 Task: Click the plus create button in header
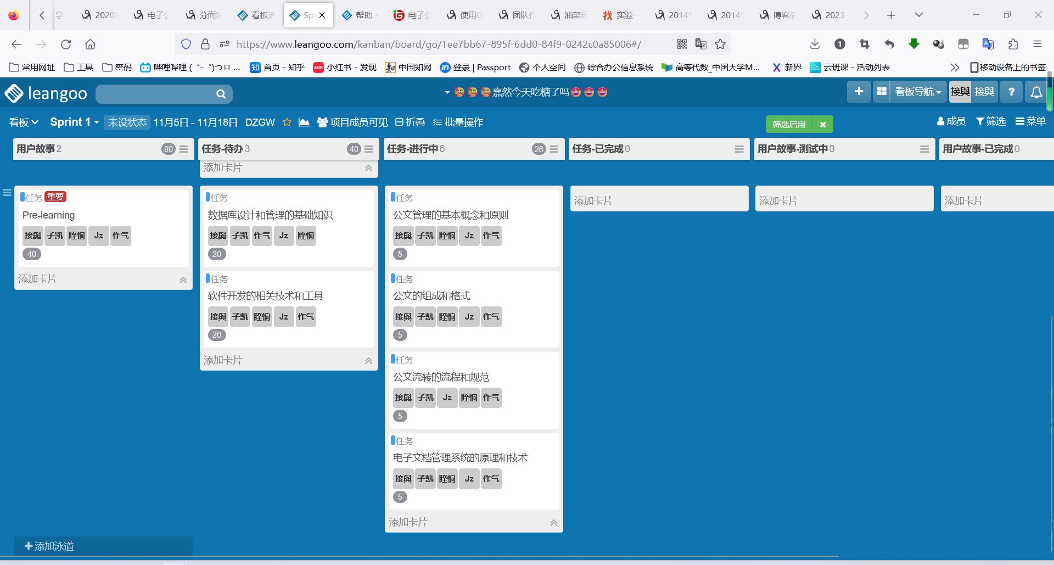point(859,92)
